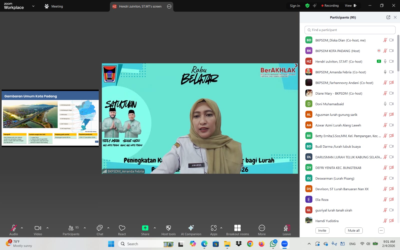The image size is (400, 250).
Task: Open Host tools shield icon
Action: [x=168, y=230]
